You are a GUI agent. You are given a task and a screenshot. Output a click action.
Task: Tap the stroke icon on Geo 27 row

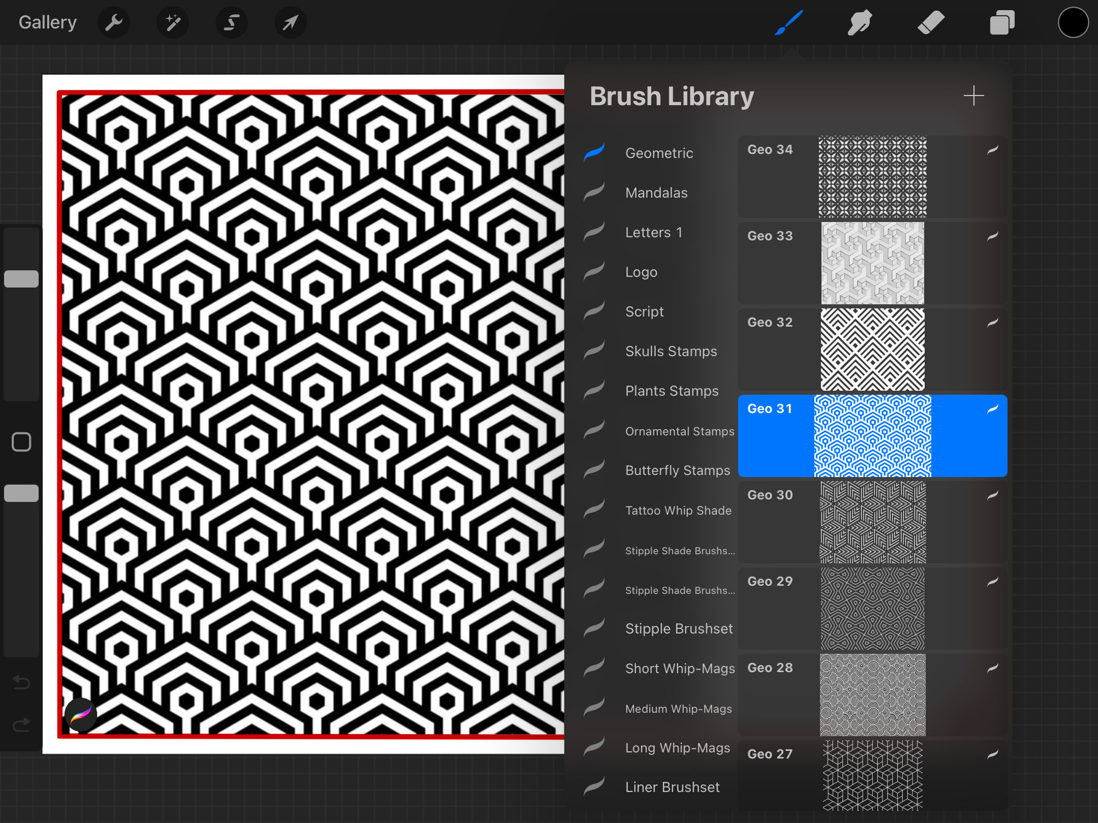click(993, 754)
